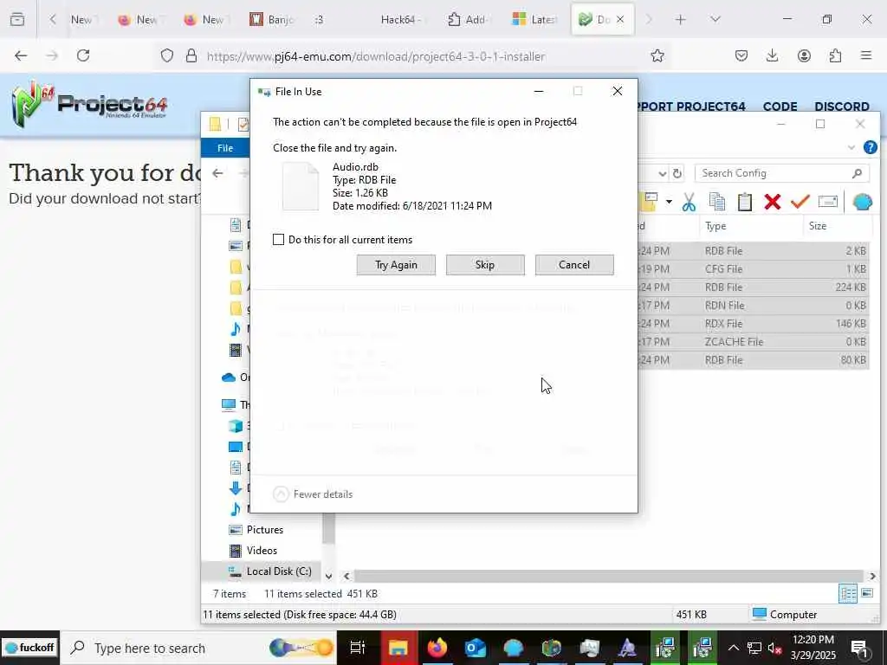Open the Firefox account icon
The image size is (887, 665).
point(804,55)
